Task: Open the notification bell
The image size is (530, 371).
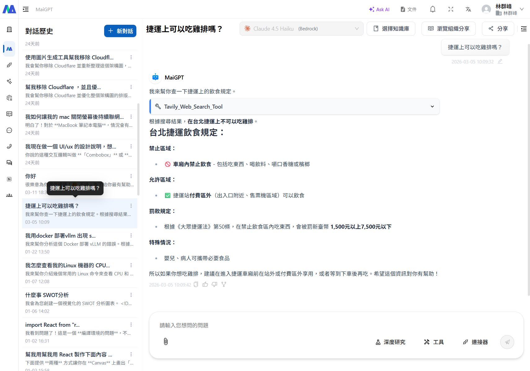Action: (x=432, y=9)
